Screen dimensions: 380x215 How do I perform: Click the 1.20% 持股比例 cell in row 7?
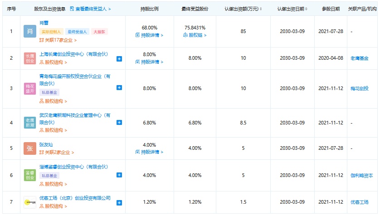click(x=150, y=202)
